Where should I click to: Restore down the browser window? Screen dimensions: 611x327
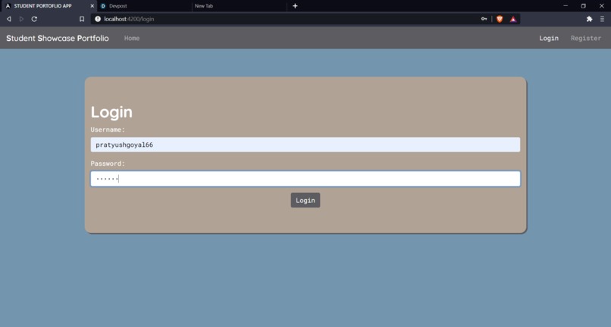584,6
